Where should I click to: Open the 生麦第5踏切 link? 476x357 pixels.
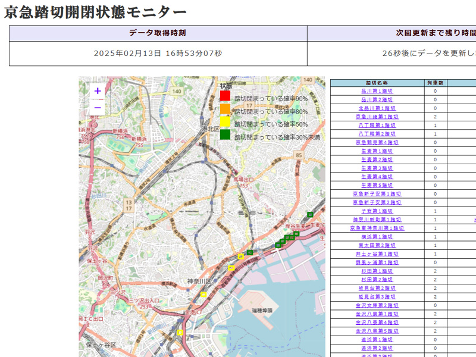[x=377, y=185]
